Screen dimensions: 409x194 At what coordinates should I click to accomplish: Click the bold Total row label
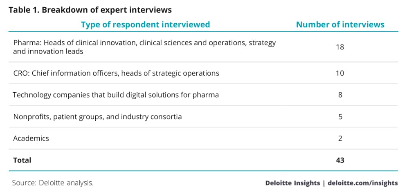click(x=22, y=160)
